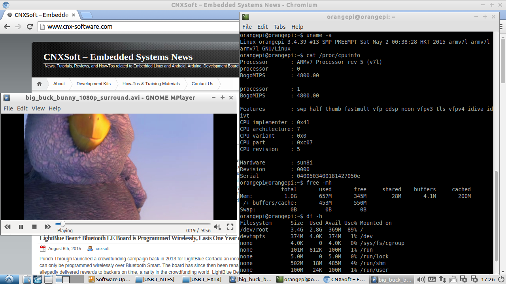Switch to Software Updater in the taskbar
The height and width of the screenshot is (284, 506).
tap(110, 280)
